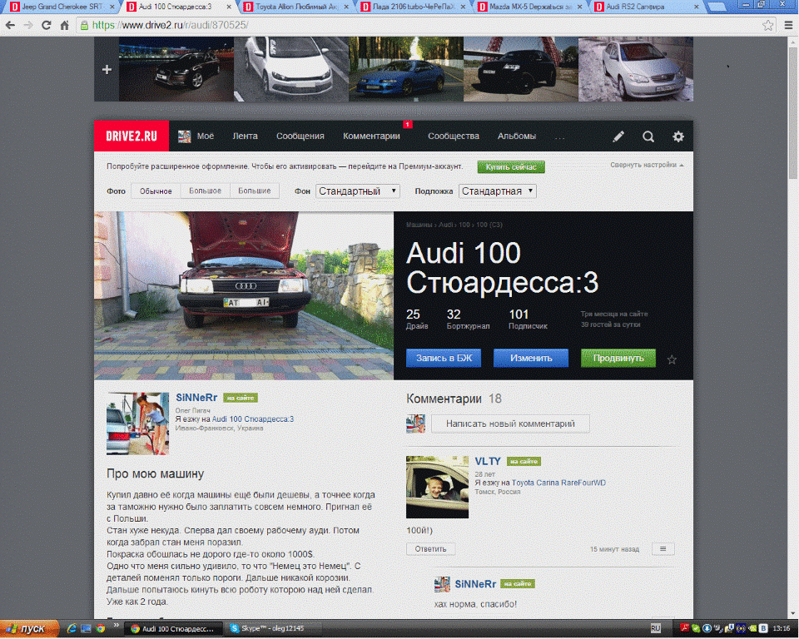Switch to Toyota Allion browser tab
This screenshot has height=639, width=799.
click(296, 7)
